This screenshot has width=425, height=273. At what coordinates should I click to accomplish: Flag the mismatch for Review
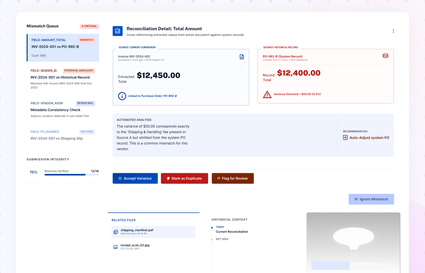coord(233,178)
